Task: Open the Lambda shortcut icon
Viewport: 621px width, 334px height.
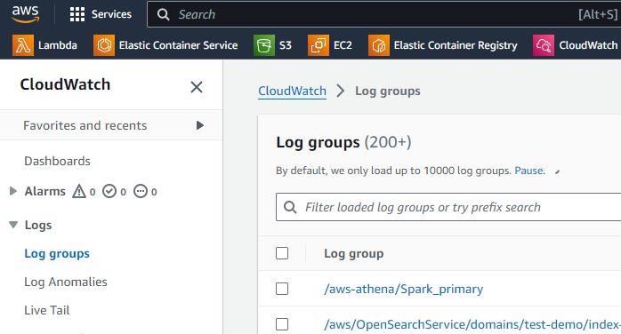Action: 23,45
